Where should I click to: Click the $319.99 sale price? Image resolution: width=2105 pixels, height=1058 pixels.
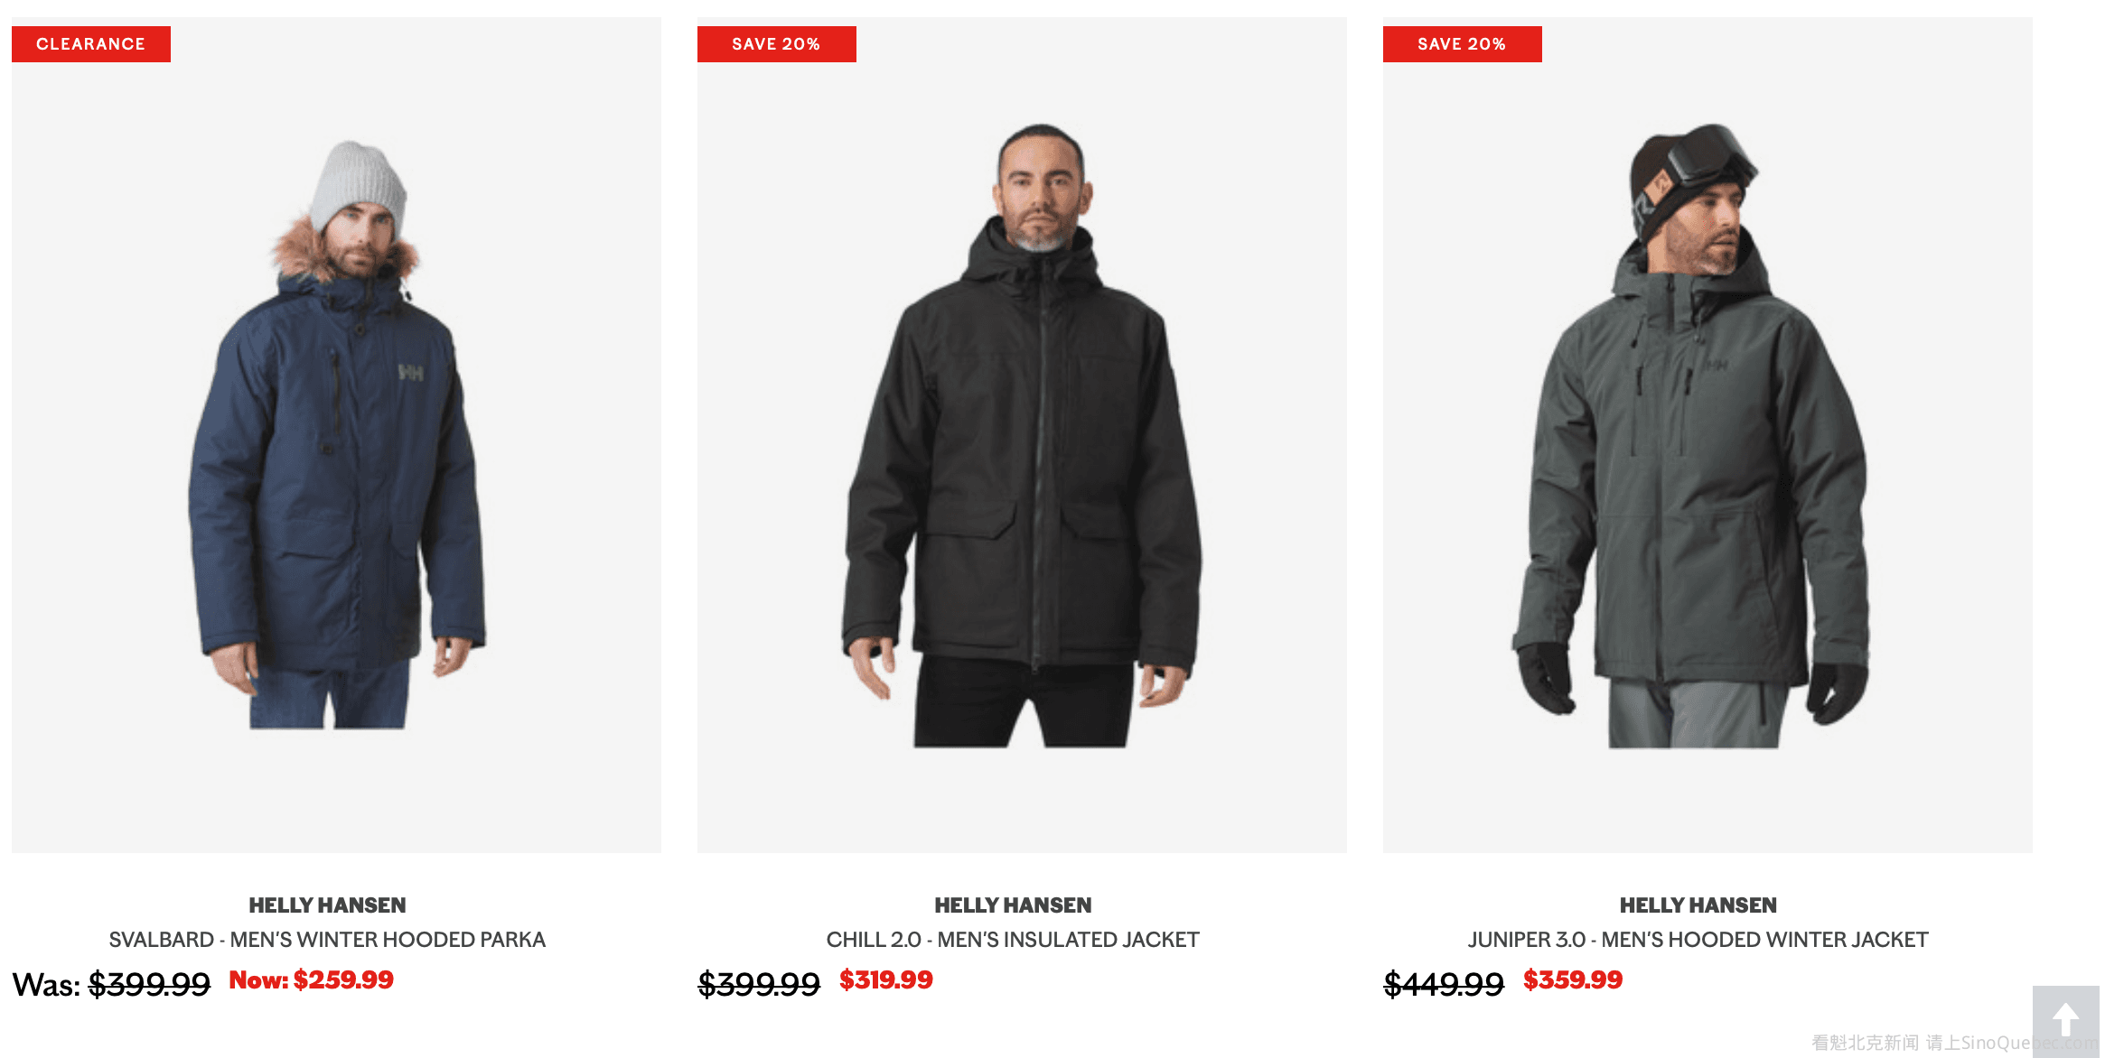[886, 979]
